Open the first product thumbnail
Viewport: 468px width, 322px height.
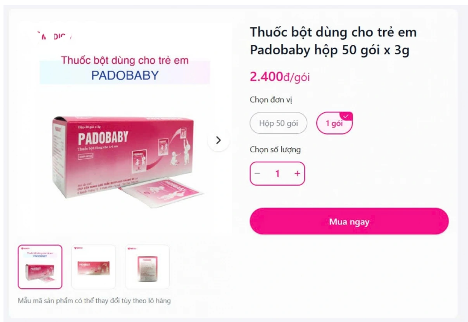(40, 267)
